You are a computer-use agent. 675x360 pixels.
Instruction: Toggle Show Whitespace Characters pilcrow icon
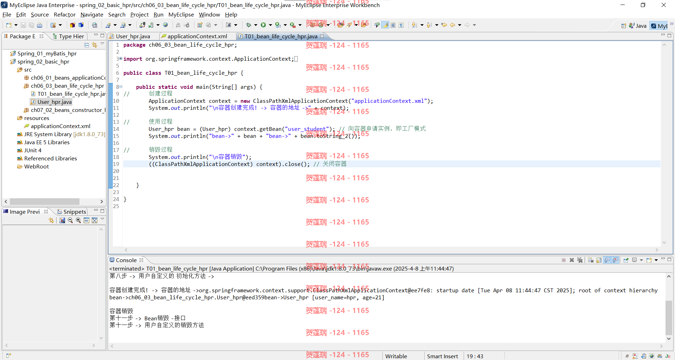pyautogui.click(x=401, y=25)
